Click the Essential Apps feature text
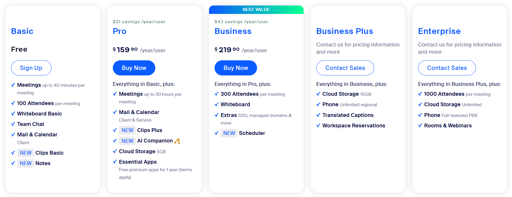This screenshot has width=512, height=197. pyautogui.click(x=138, y=162)
